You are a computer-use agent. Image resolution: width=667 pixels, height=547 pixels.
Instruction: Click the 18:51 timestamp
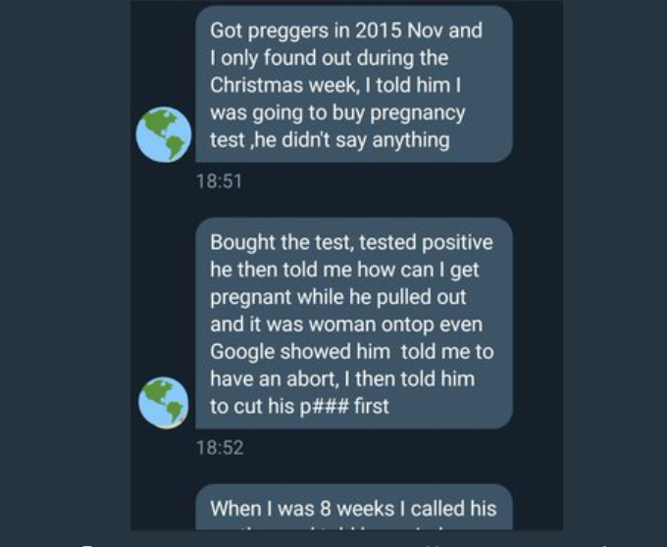coord(219,181)
